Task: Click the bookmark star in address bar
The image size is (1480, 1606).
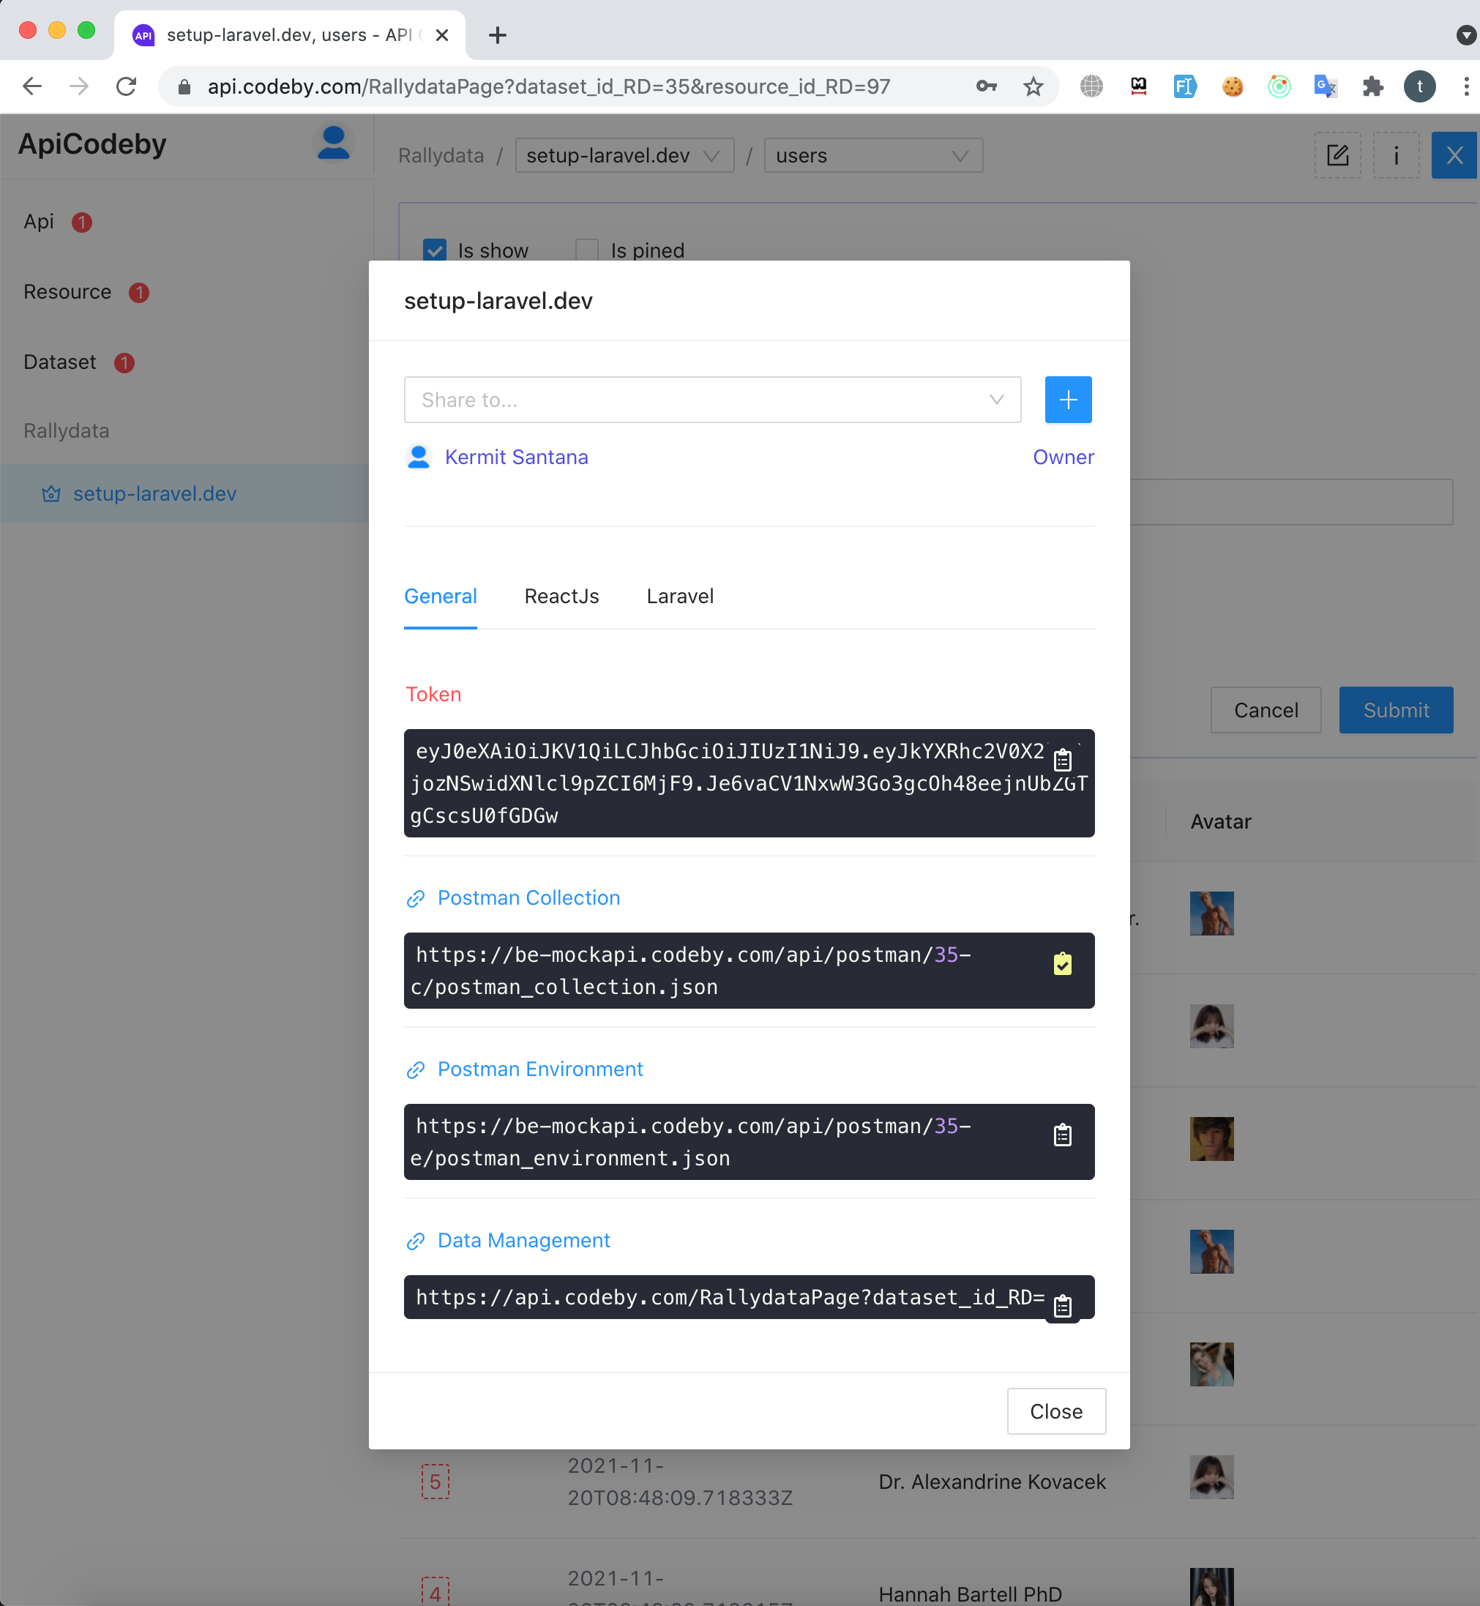Action: tap(1033, 86)
